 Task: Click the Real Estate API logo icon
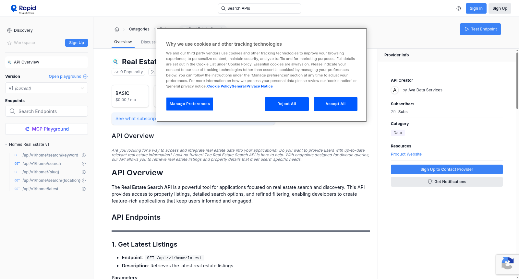115,62
